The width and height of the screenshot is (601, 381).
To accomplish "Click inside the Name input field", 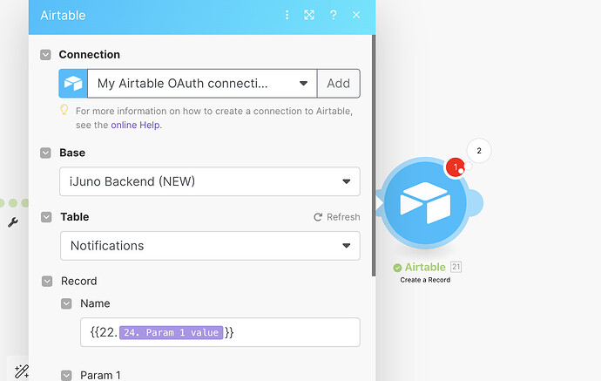I will point(220,332).
